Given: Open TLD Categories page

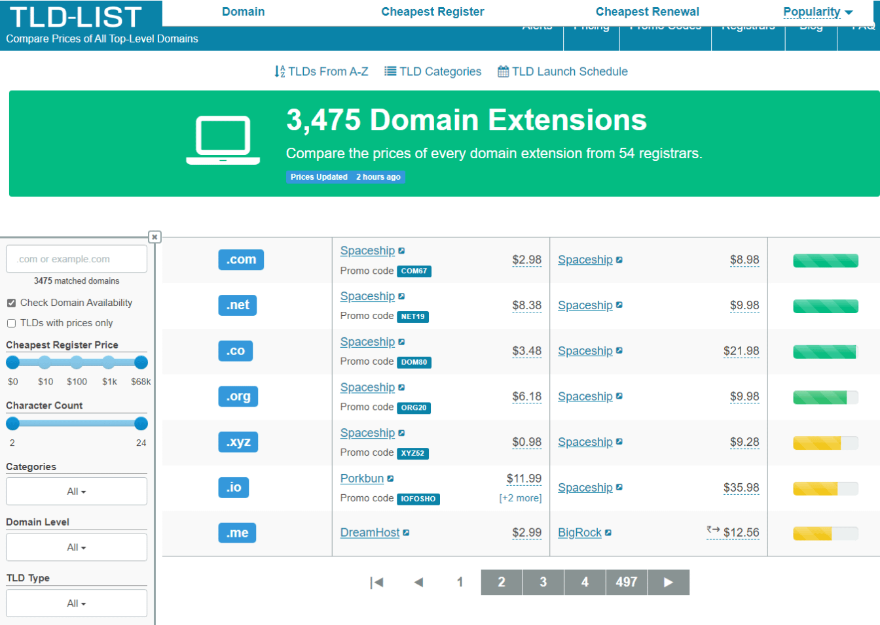Looking at the screenshot, I should [433, 72].
